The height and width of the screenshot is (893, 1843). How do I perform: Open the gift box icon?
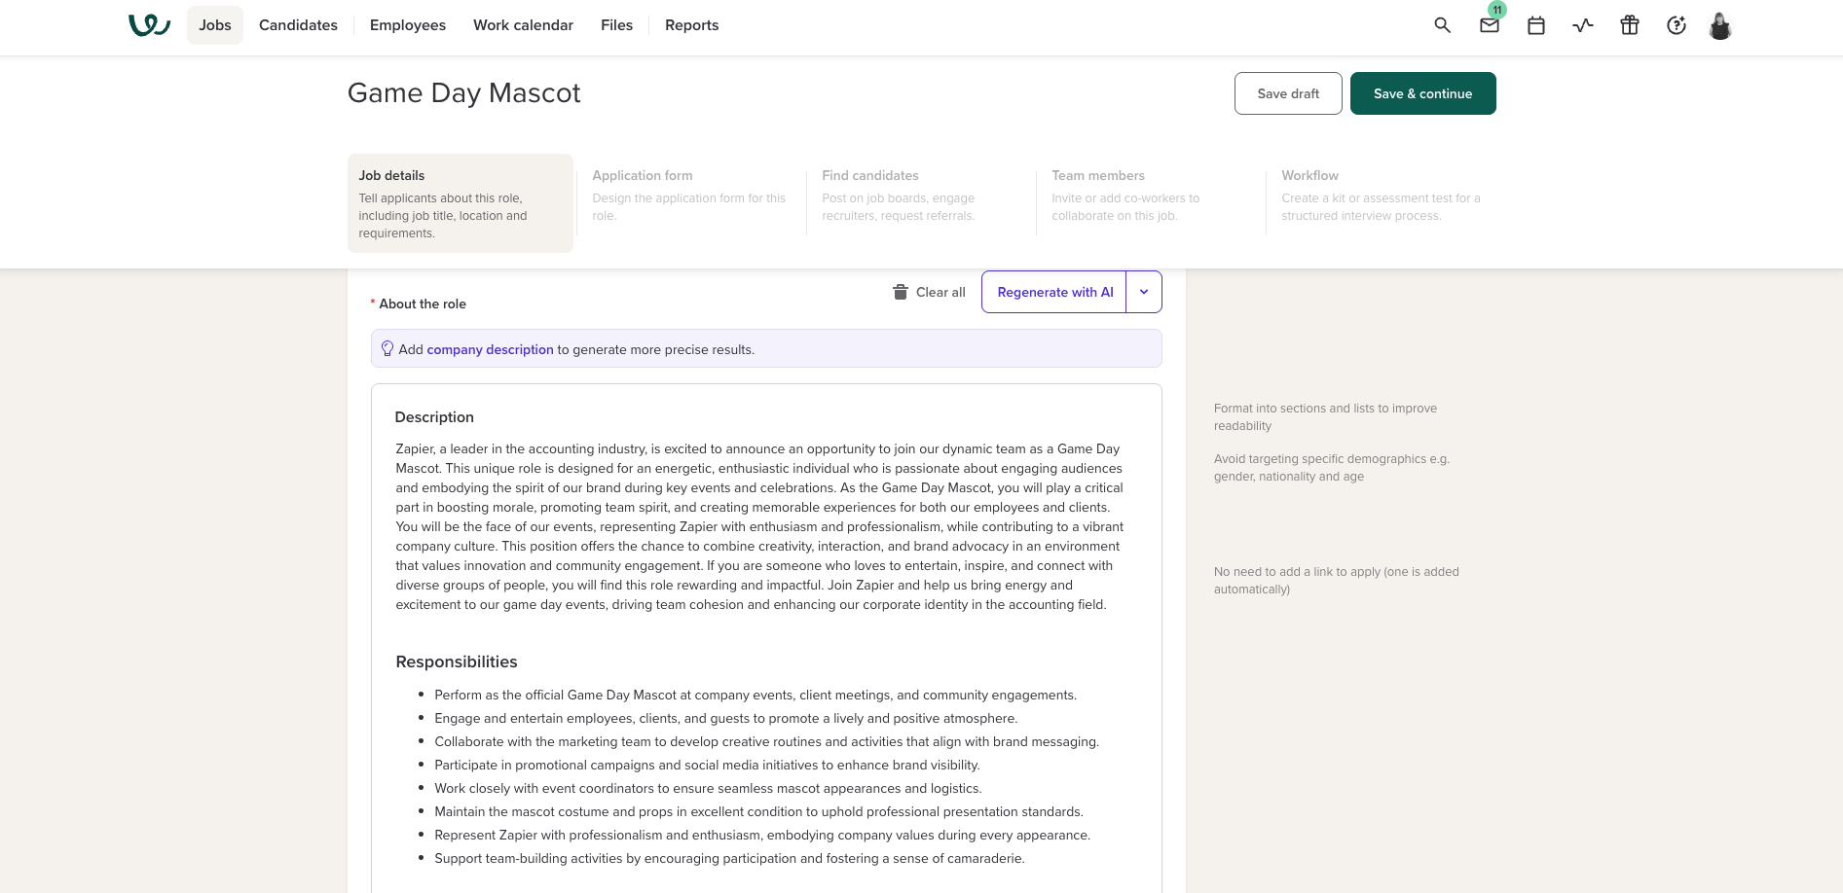click(x=1630, y=25)
